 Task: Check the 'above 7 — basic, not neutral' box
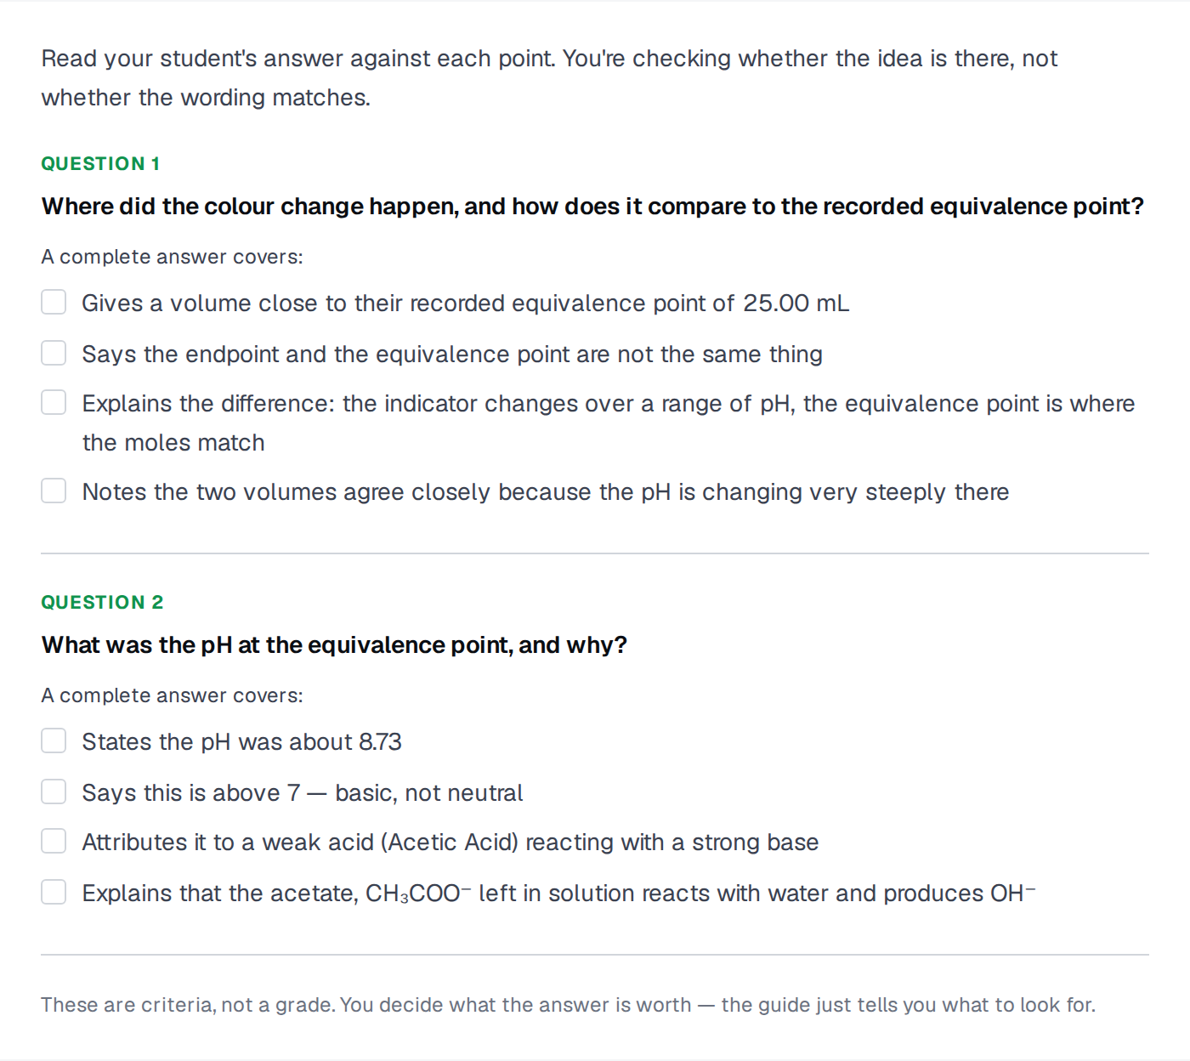(x=54, y=791)
